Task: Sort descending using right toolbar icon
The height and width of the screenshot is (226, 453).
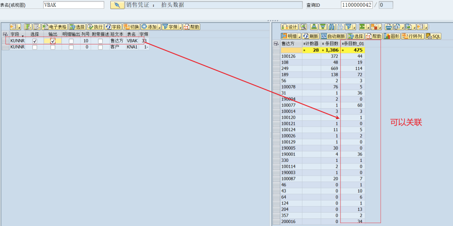Action: (323, 27)
